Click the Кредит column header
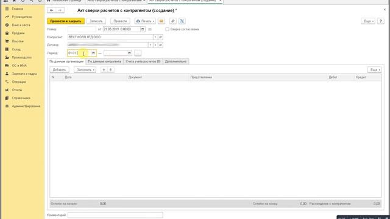Image resolution: width=390 pixels, height=219 pixels. click(361, 77)
